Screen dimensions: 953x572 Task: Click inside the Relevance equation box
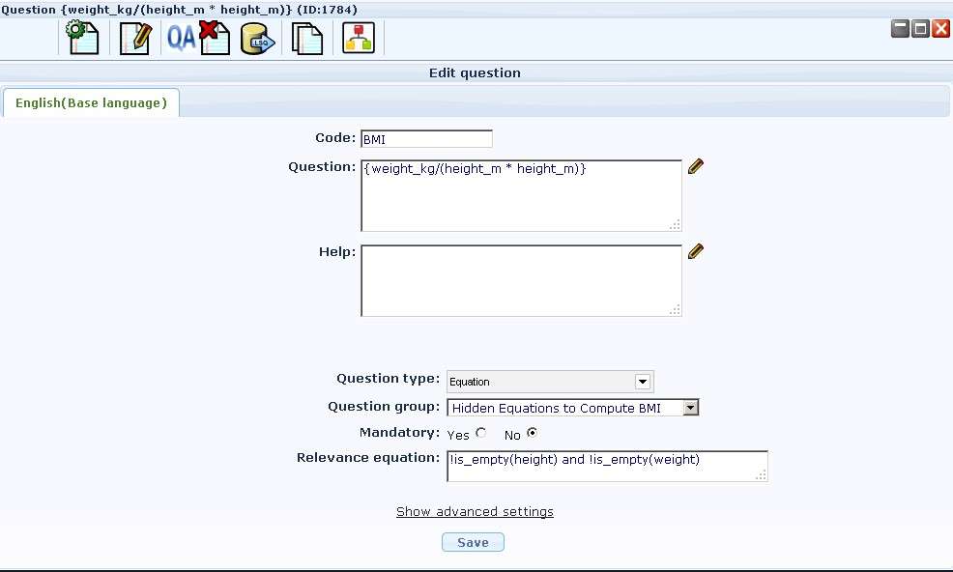tap(607, 466)
